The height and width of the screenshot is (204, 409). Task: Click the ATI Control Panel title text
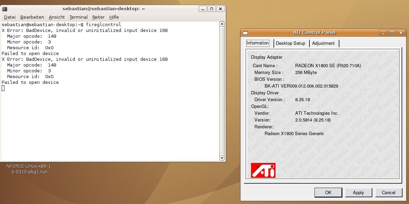(315, 33)
